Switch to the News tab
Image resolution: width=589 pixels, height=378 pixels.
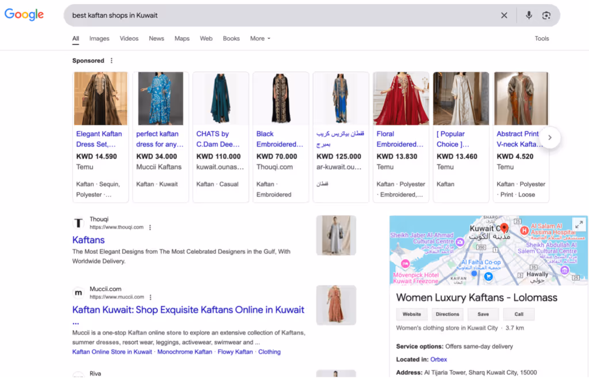pos(156,38)
